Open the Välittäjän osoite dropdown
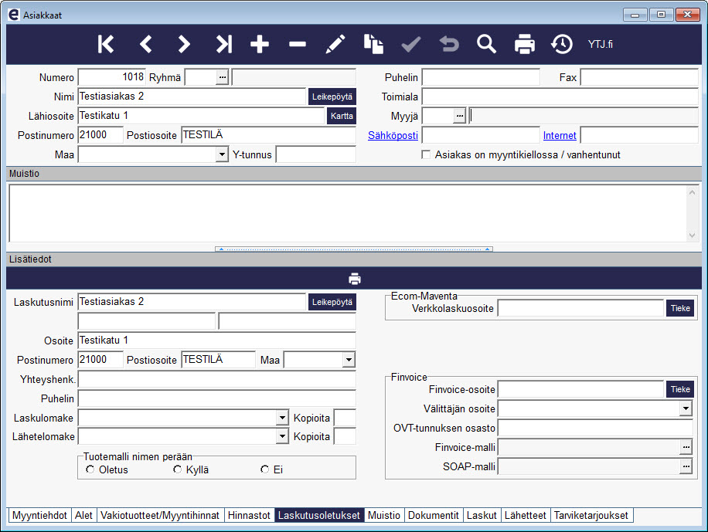The height and width of the screenshot is (532, 708). pos(686,408)
